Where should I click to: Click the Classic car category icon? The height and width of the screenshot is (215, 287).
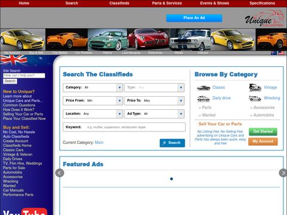[203, 88]
